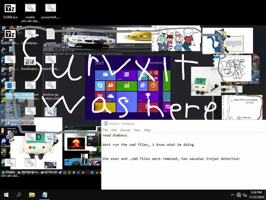Click the Notepad taskbar button
The width and height of the screenshot is (266, 200).
44,195
